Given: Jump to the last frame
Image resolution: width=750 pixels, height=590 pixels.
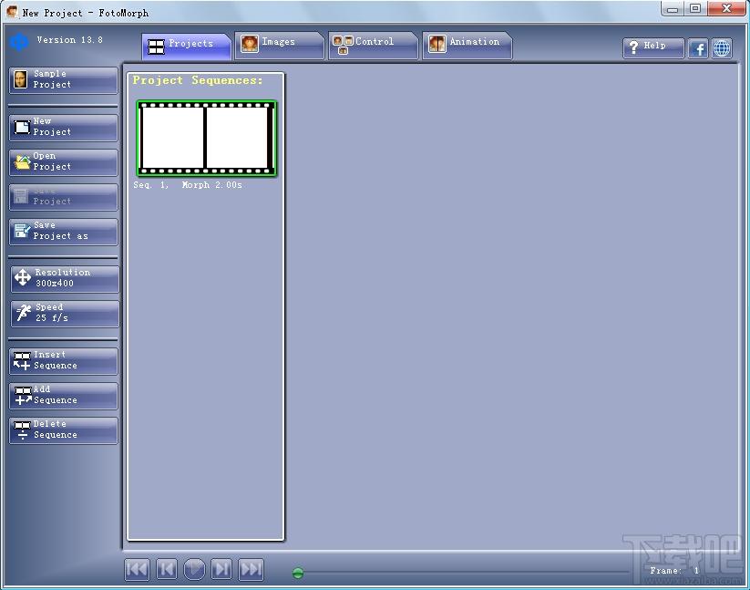Looking at the screenshot, I should tap(252, 569).
